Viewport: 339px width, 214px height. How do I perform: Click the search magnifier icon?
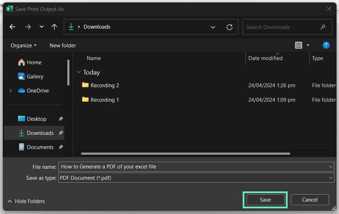coord(323,27)
